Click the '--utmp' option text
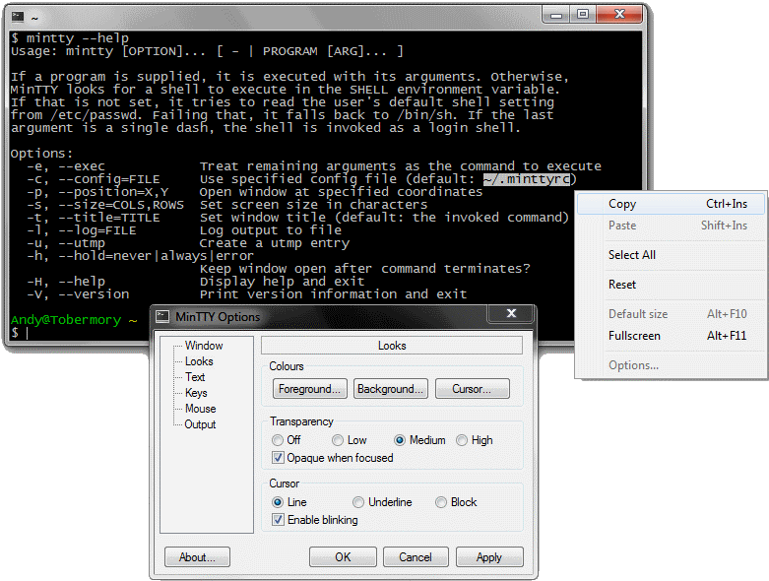Viewport: 769px width, 581px height. click(82, 243)
